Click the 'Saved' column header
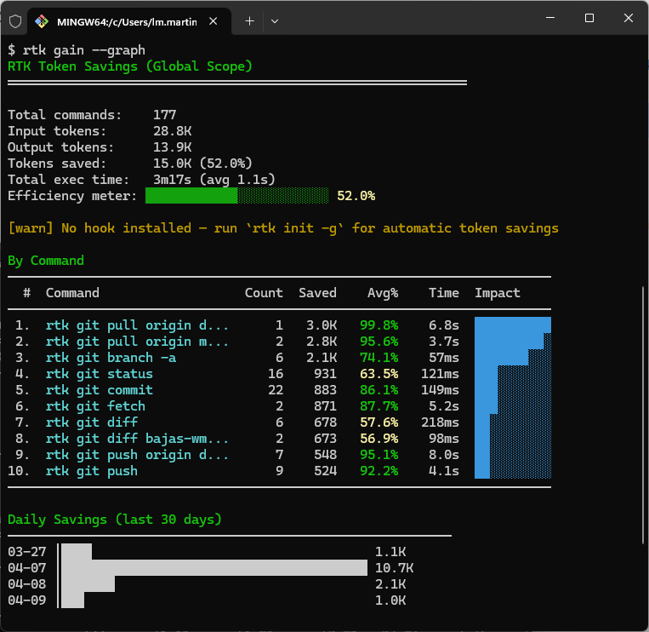649x632 pixels. tap(317, 293)
